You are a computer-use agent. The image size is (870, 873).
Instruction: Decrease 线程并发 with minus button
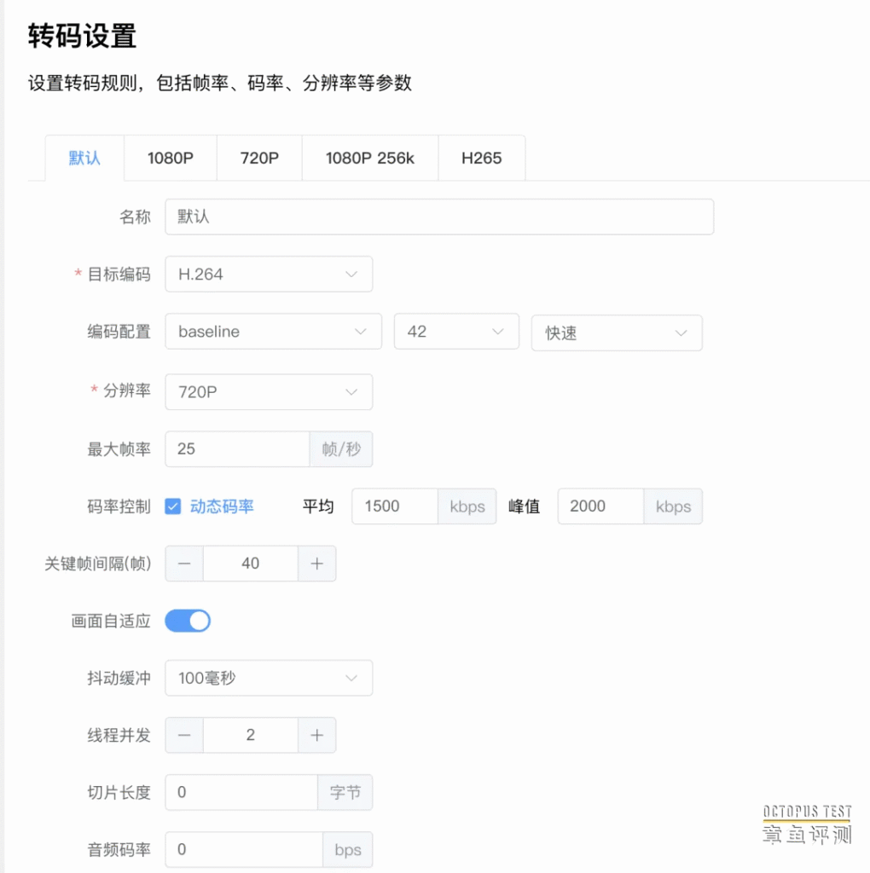(184, 735)
